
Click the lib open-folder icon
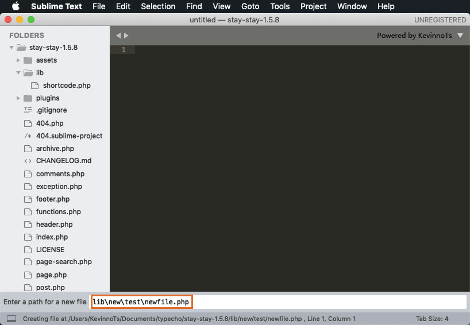[x=28, y=73]
